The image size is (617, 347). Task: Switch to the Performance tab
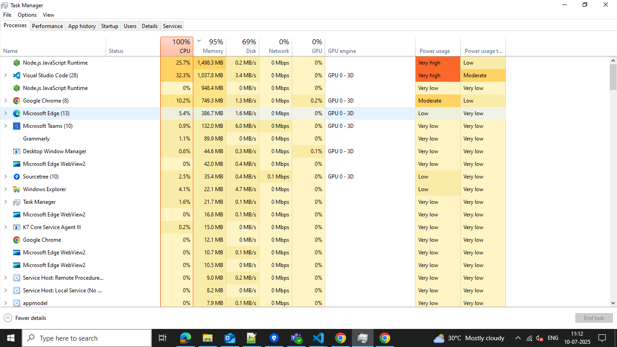[x=47, y=26]
